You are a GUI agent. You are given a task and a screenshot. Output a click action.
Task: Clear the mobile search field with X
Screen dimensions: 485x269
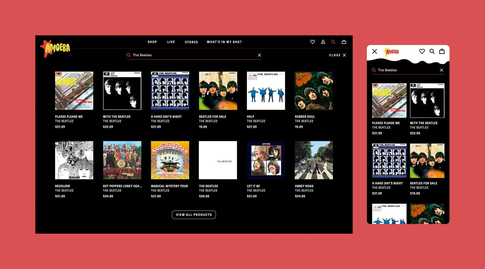point(442,70)
